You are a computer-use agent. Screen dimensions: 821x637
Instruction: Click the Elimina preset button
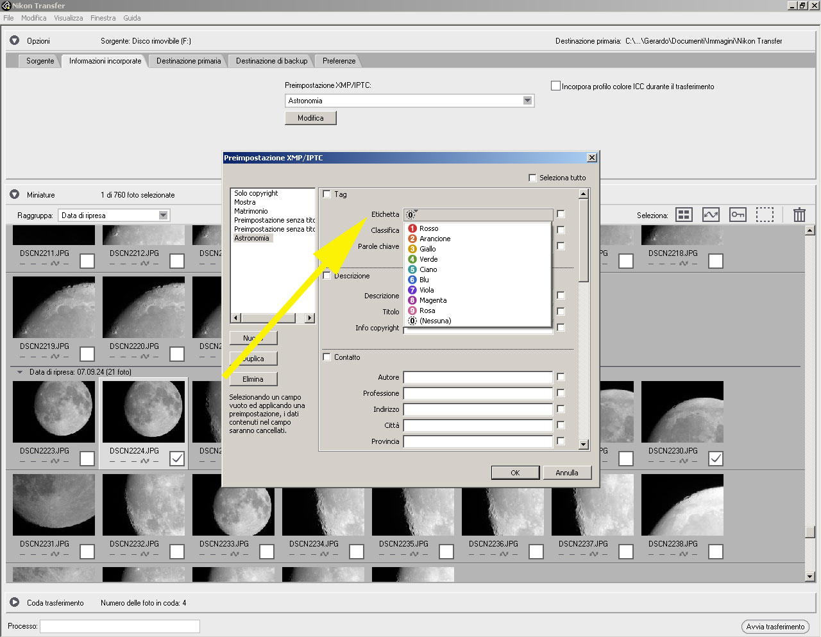(253, 379)
